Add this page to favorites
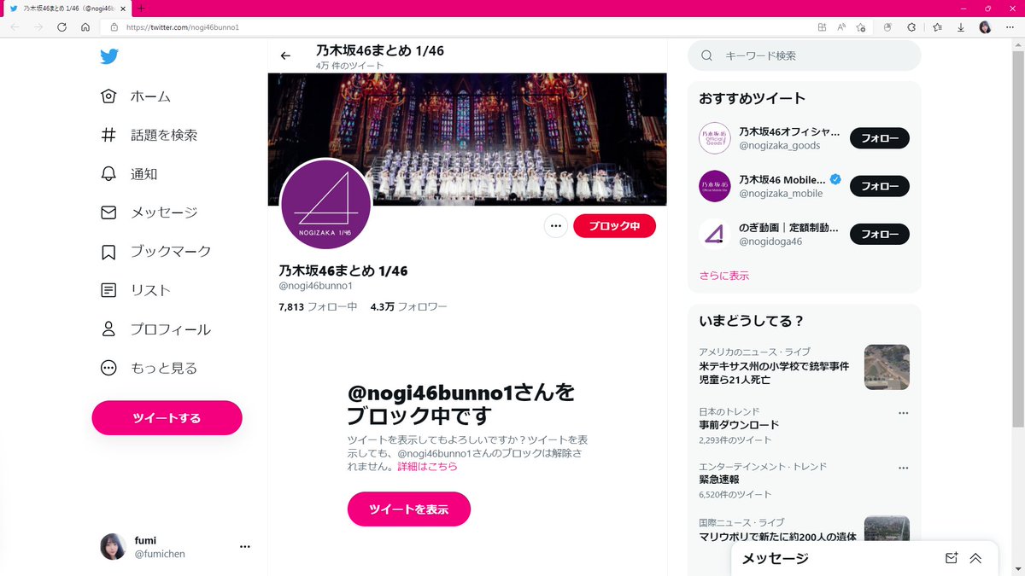 861,27
